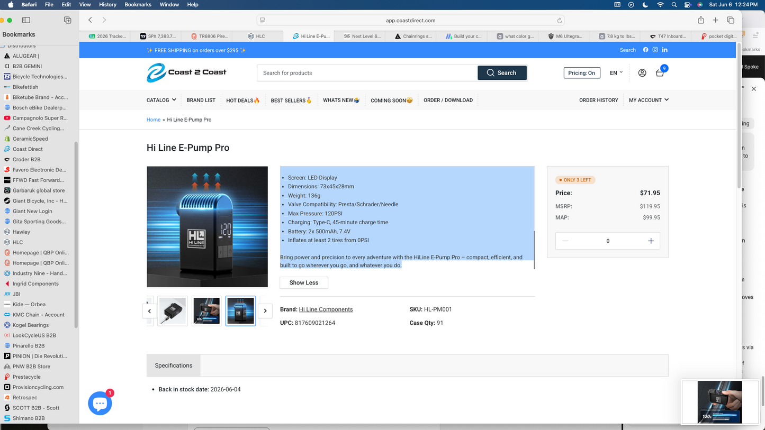This screenshot has width=765, height=430.
Task: Click the Safari address bar
Action: [x=410, y=21]
